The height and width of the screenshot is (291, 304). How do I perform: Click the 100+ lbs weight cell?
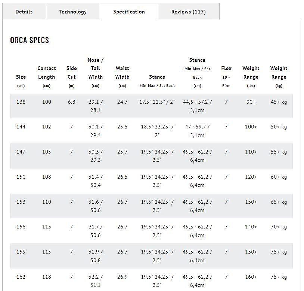[x=251, y=127]
